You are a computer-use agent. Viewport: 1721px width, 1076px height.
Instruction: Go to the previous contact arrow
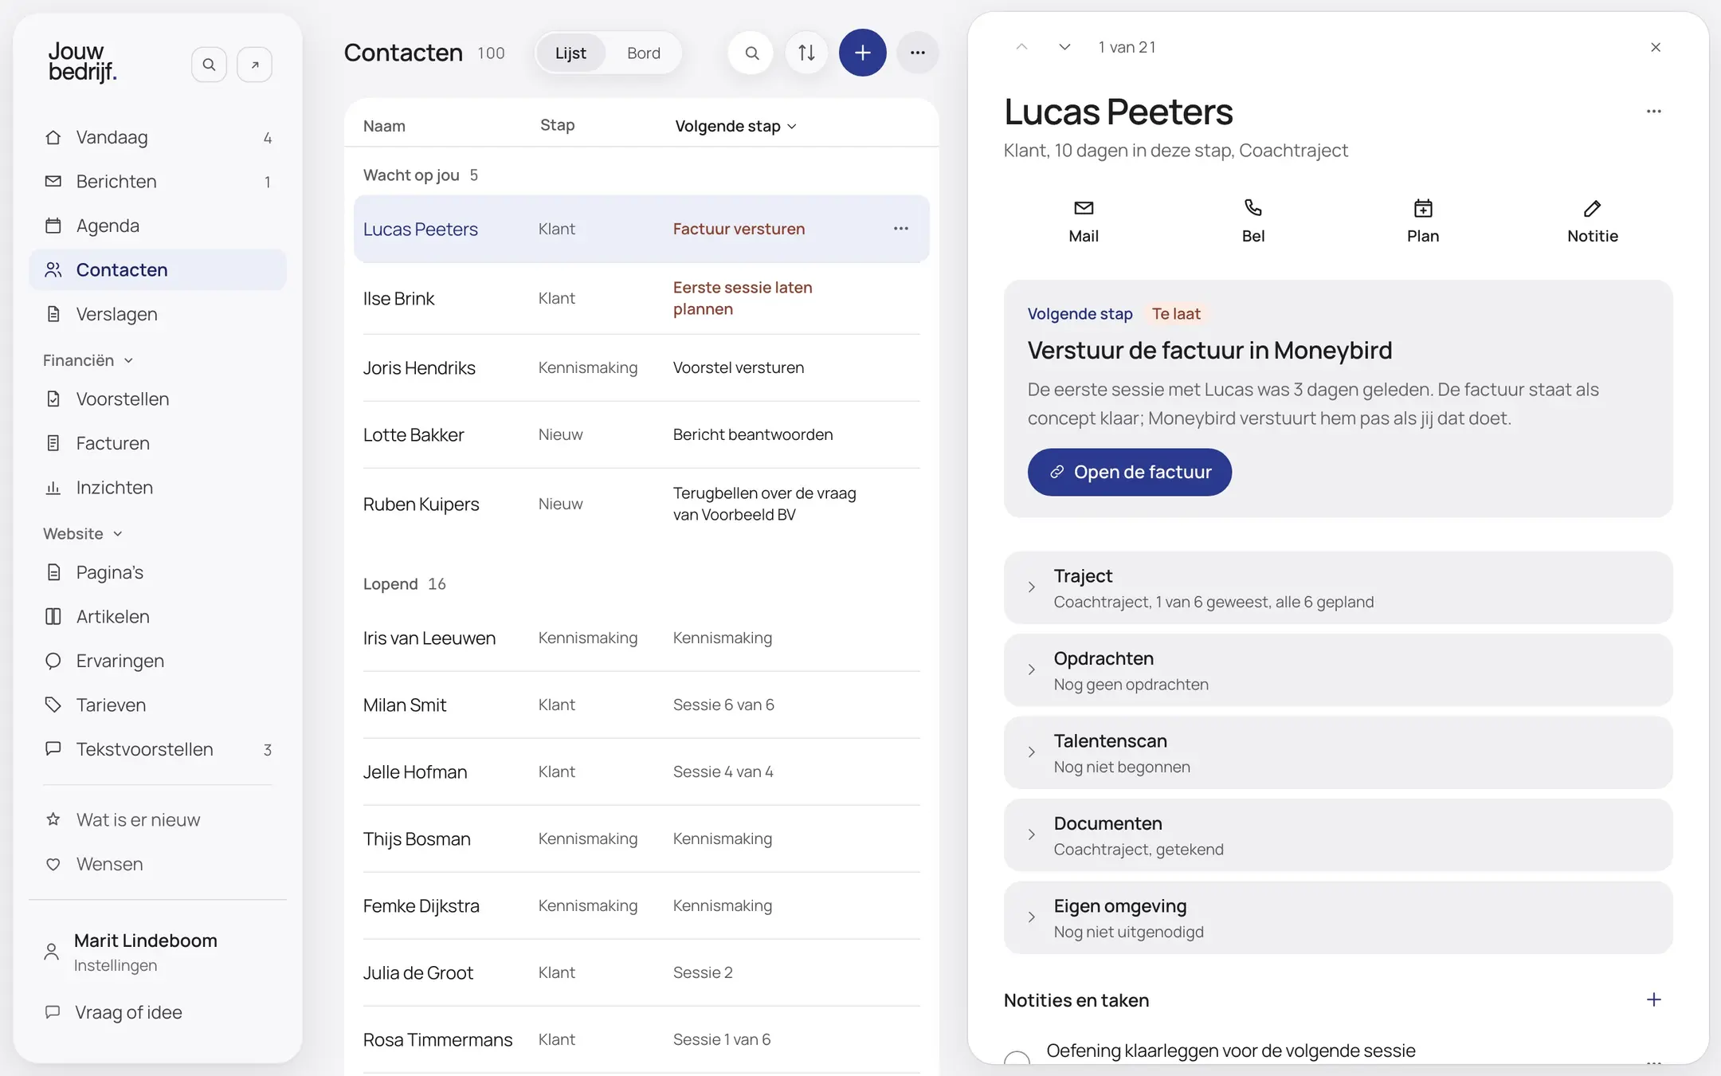pyautogui.click(x=1021, y=47)
